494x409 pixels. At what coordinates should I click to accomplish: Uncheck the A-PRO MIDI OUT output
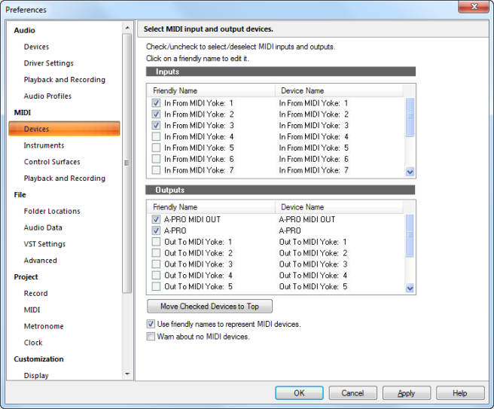156,219
